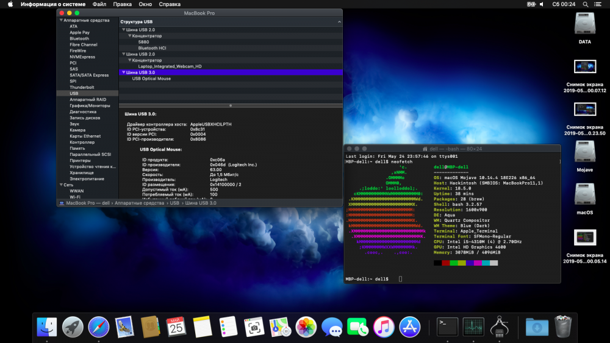This screenshot has height=343, width=610.
Task: Open the Файл menu
Action: click(x=99, y=4)
